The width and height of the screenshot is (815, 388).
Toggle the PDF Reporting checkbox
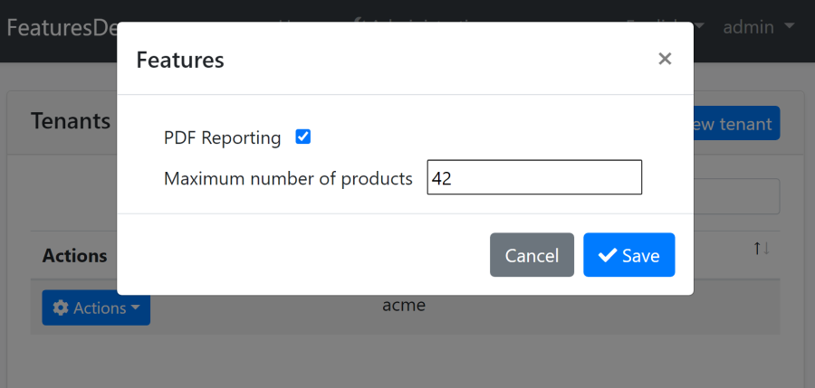303,137
